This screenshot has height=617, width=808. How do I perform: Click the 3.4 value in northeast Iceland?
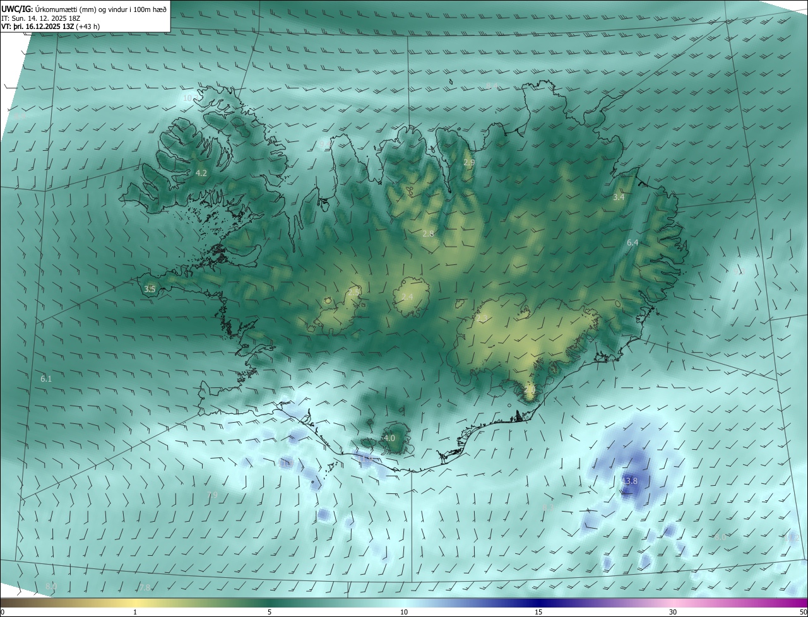click(x=619, y=197)
